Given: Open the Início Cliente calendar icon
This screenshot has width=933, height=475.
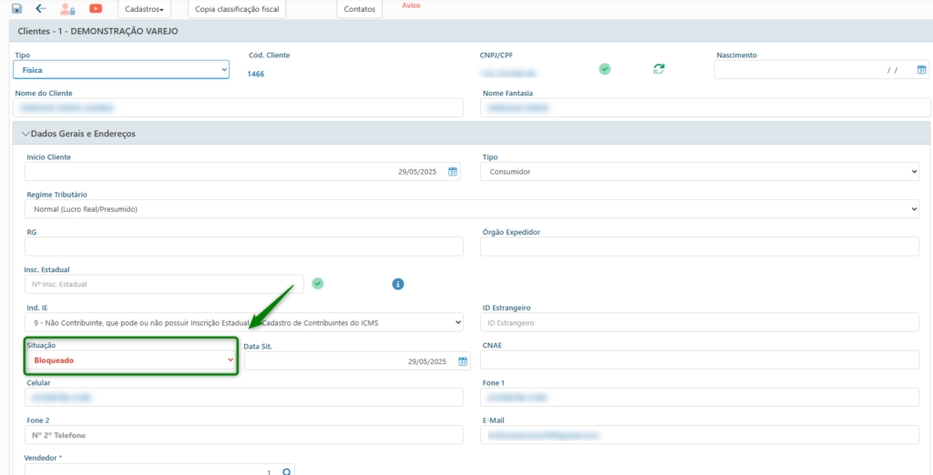Looking at the screenshot, I should [453, 171].
